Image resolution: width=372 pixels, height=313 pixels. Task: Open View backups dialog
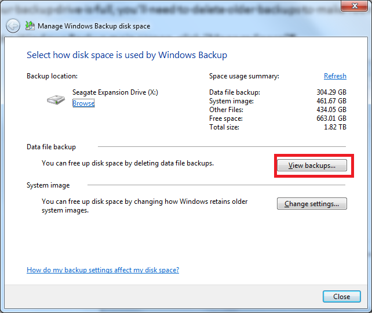point(312,166)
